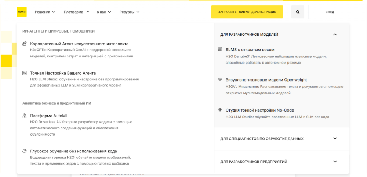Click Запросите живую демонстрацию button
Image resolution: width=367 pixels, height=177 pixels.
coord(247,12)
